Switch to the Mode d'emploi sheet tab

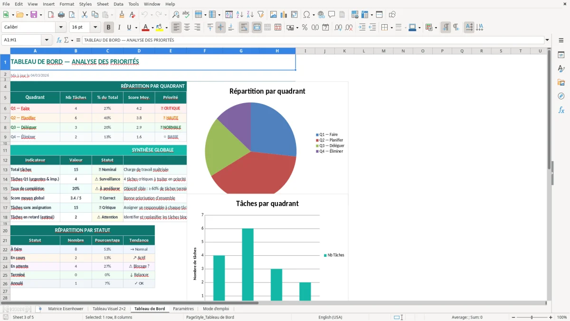click(x=216, y=309)
